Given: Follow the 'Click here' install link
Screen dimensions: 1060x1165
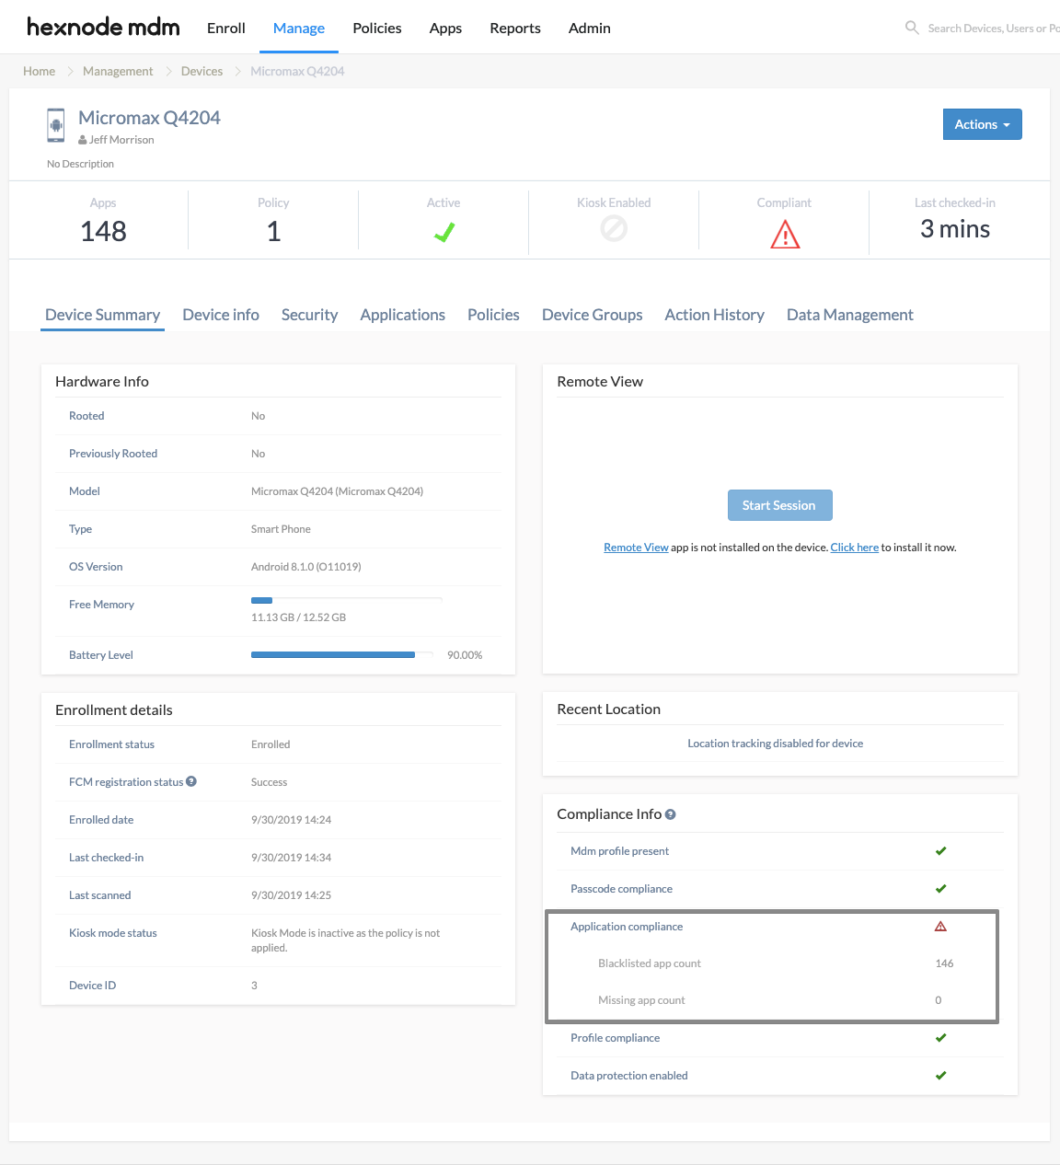Looking at the screenshot, I should [x=855, y=548].
